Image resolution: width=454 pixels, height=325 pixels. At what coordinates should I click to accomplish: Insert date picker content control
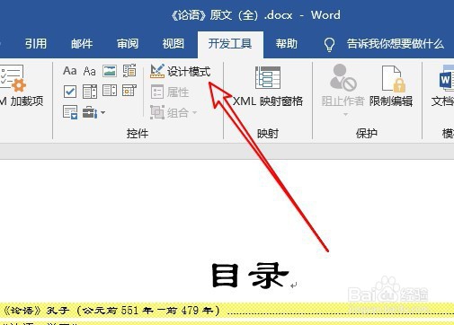129,91
